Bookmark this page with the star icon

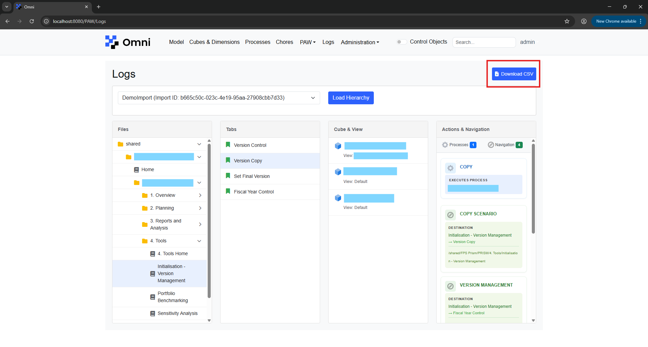coord(567,21)
